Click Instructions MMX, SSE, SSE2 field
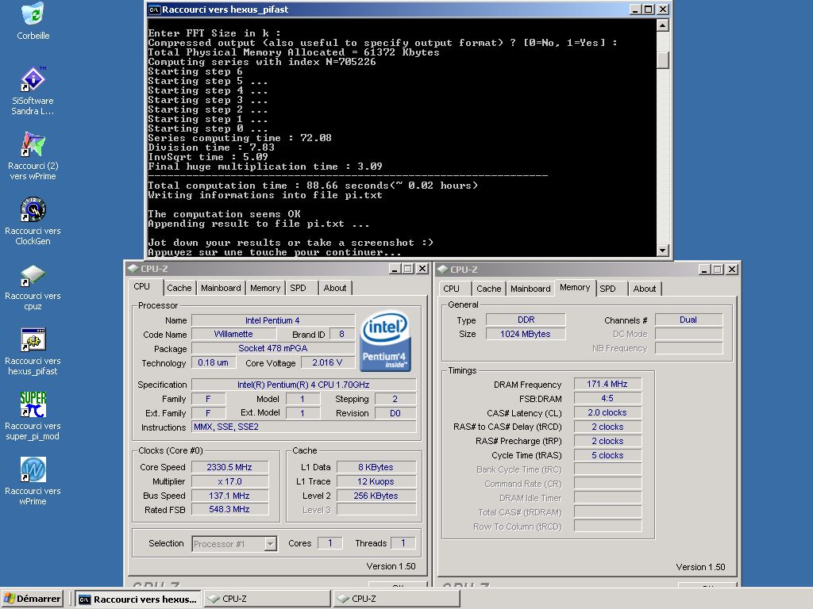813x609 pixels. (304, 427)
